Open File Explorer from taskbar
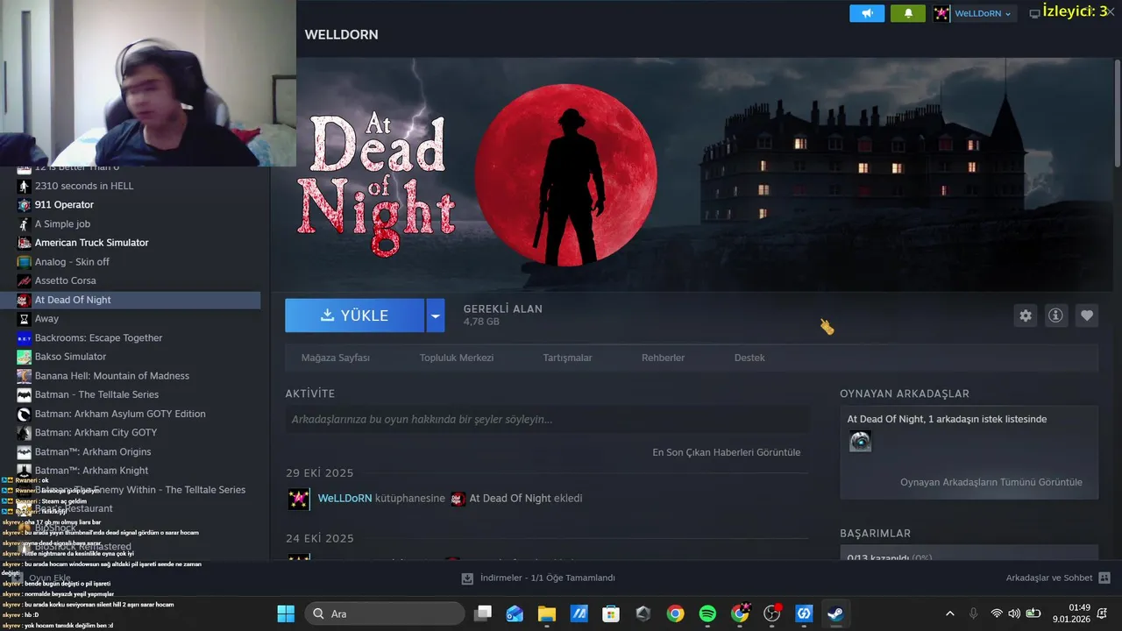 click(x=547, y=613)
